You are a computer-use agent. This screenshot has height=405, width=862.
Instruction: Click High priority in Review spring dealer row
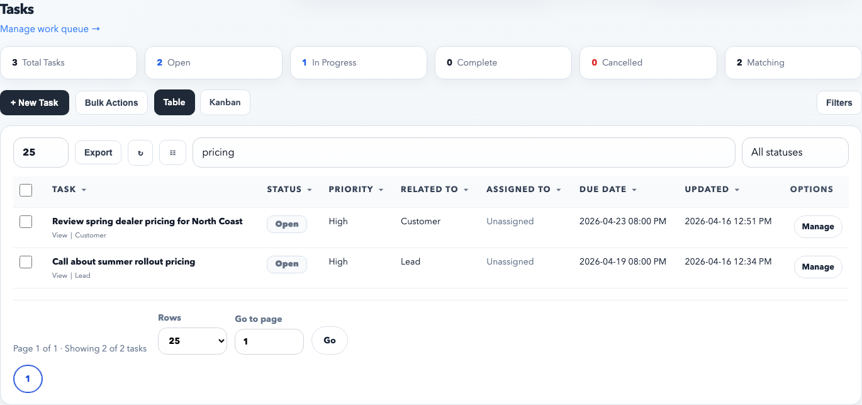click(338, 221)
